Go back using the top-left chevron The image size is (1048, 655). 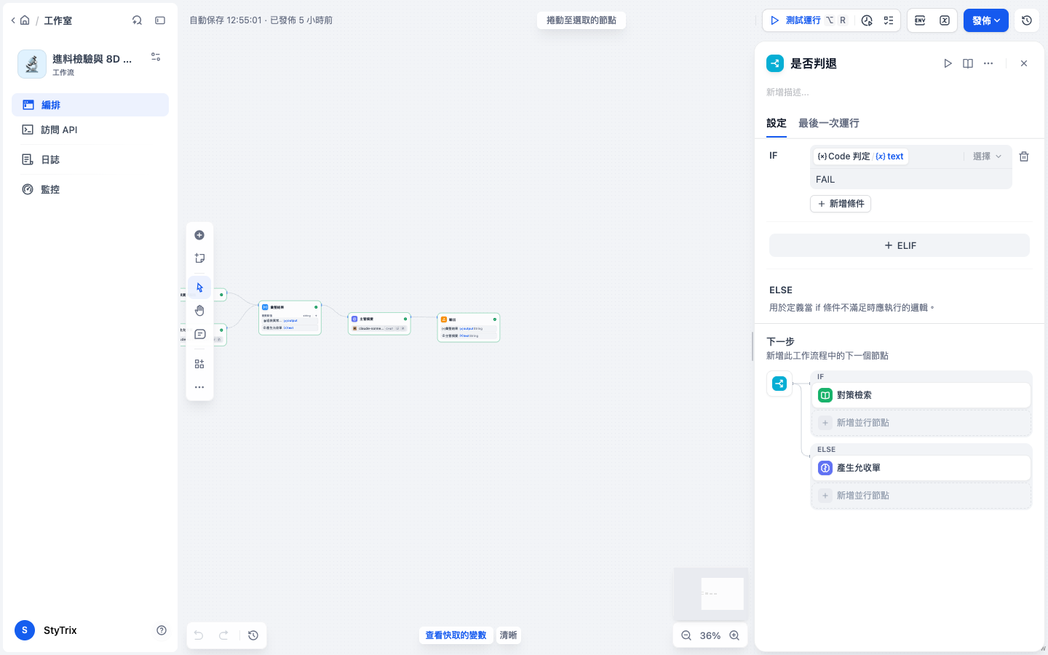13,20
